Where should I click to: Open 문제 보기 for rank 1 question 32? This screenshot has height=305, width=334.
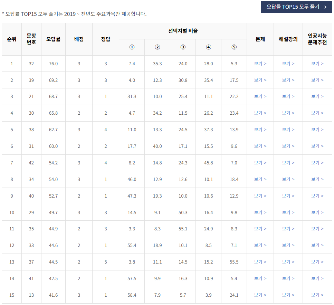point(260,64)
